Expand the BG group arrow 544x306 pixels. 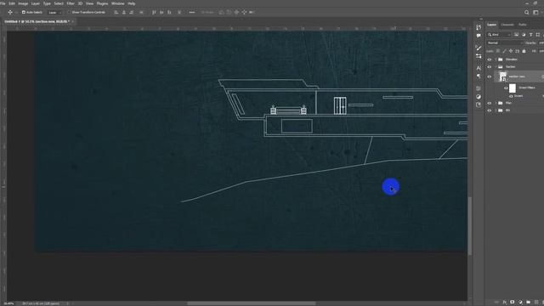pyautogui.click(x=496, y=110)
